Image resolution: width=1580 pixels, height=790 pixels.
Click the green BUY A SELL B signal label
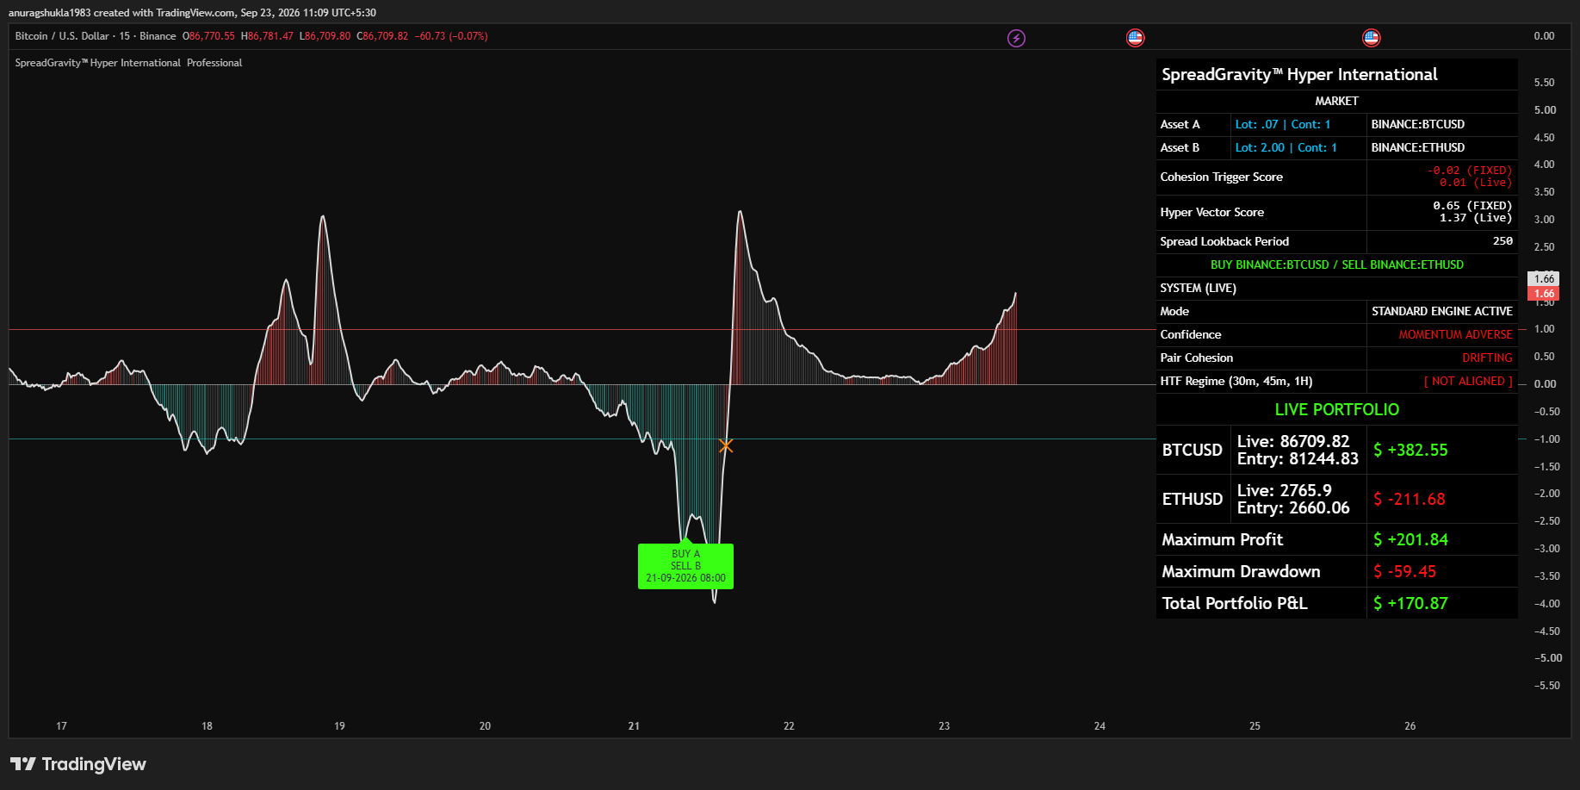[685, 566]
